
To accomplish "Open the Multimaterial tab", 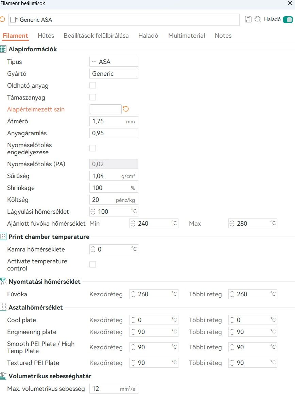I will pos(187,36).
